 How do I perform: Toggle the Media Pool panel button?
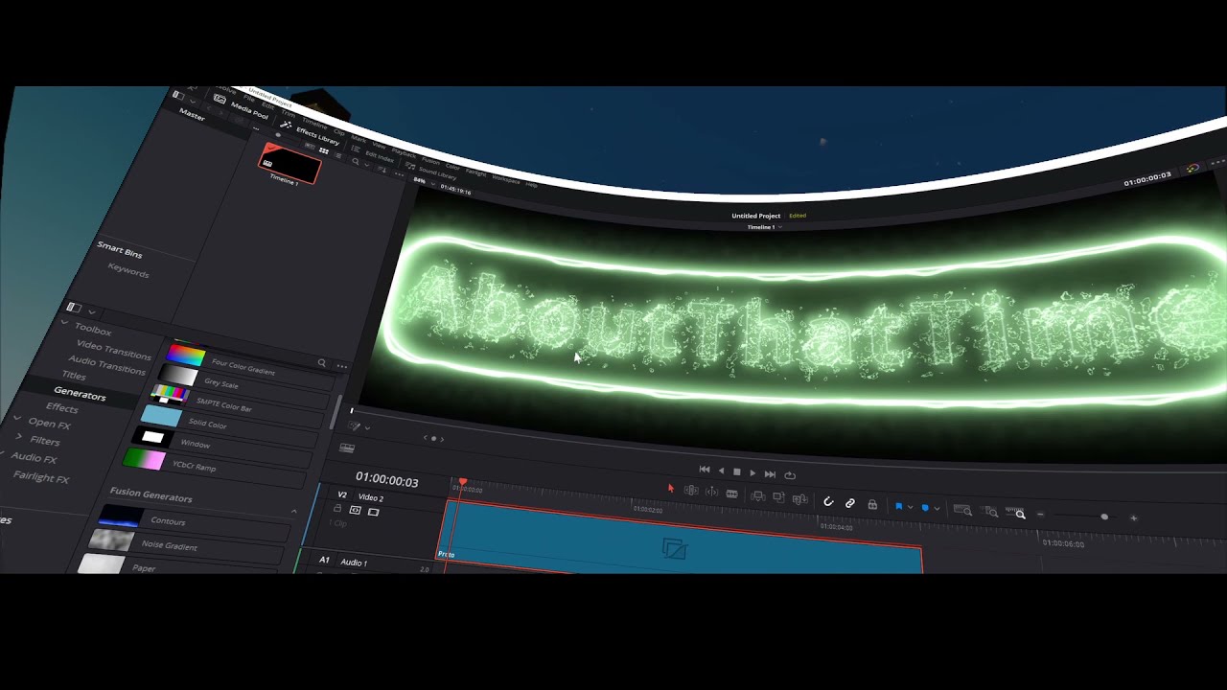[x=243, y=105]
